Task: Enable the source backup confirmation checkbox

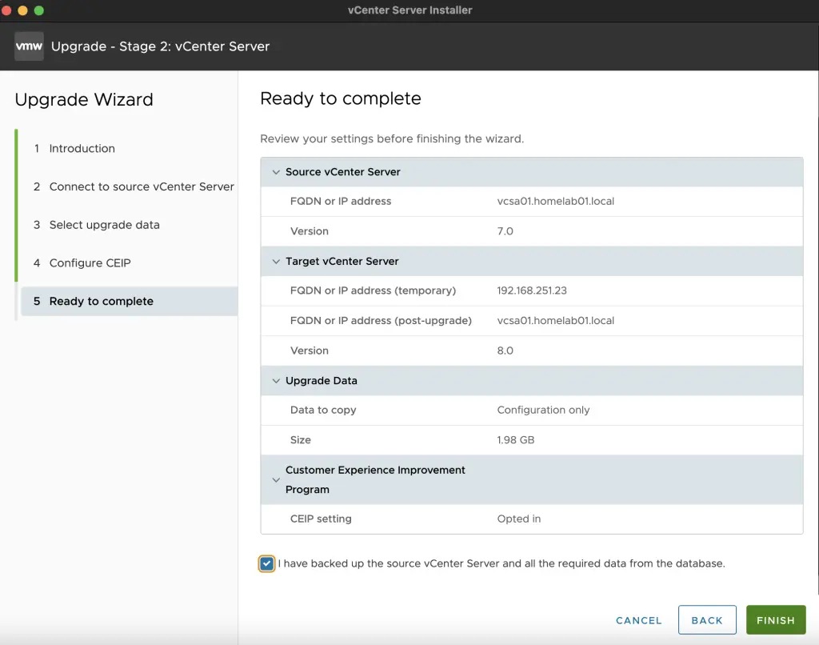Action: (266, 563)
